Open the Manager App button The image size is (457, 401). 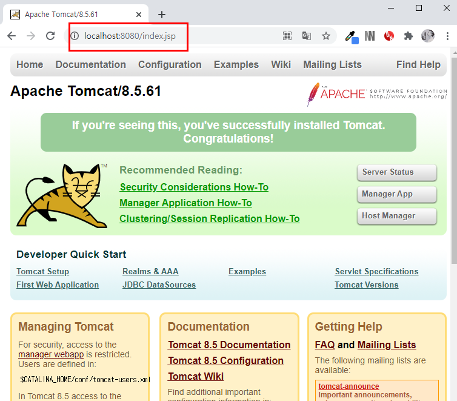coord(397,194)
